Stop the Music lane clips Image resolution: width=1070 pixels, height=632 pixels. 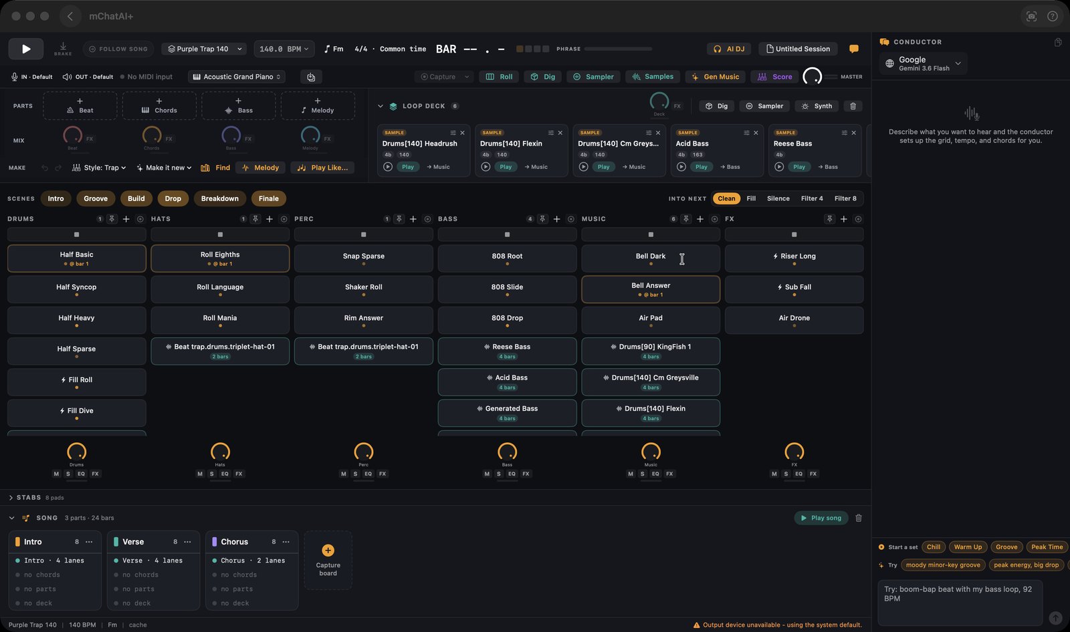coord(651,234)
